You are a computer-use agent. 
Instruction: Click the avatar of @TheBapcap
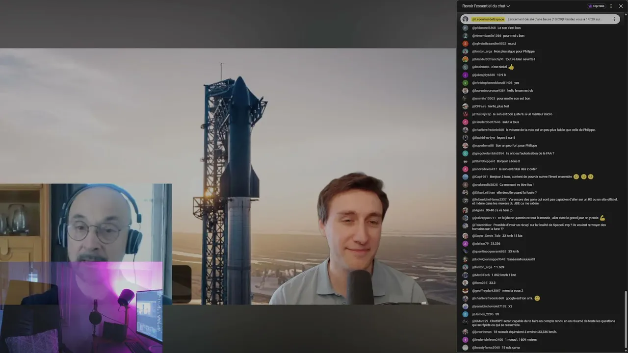465,114
